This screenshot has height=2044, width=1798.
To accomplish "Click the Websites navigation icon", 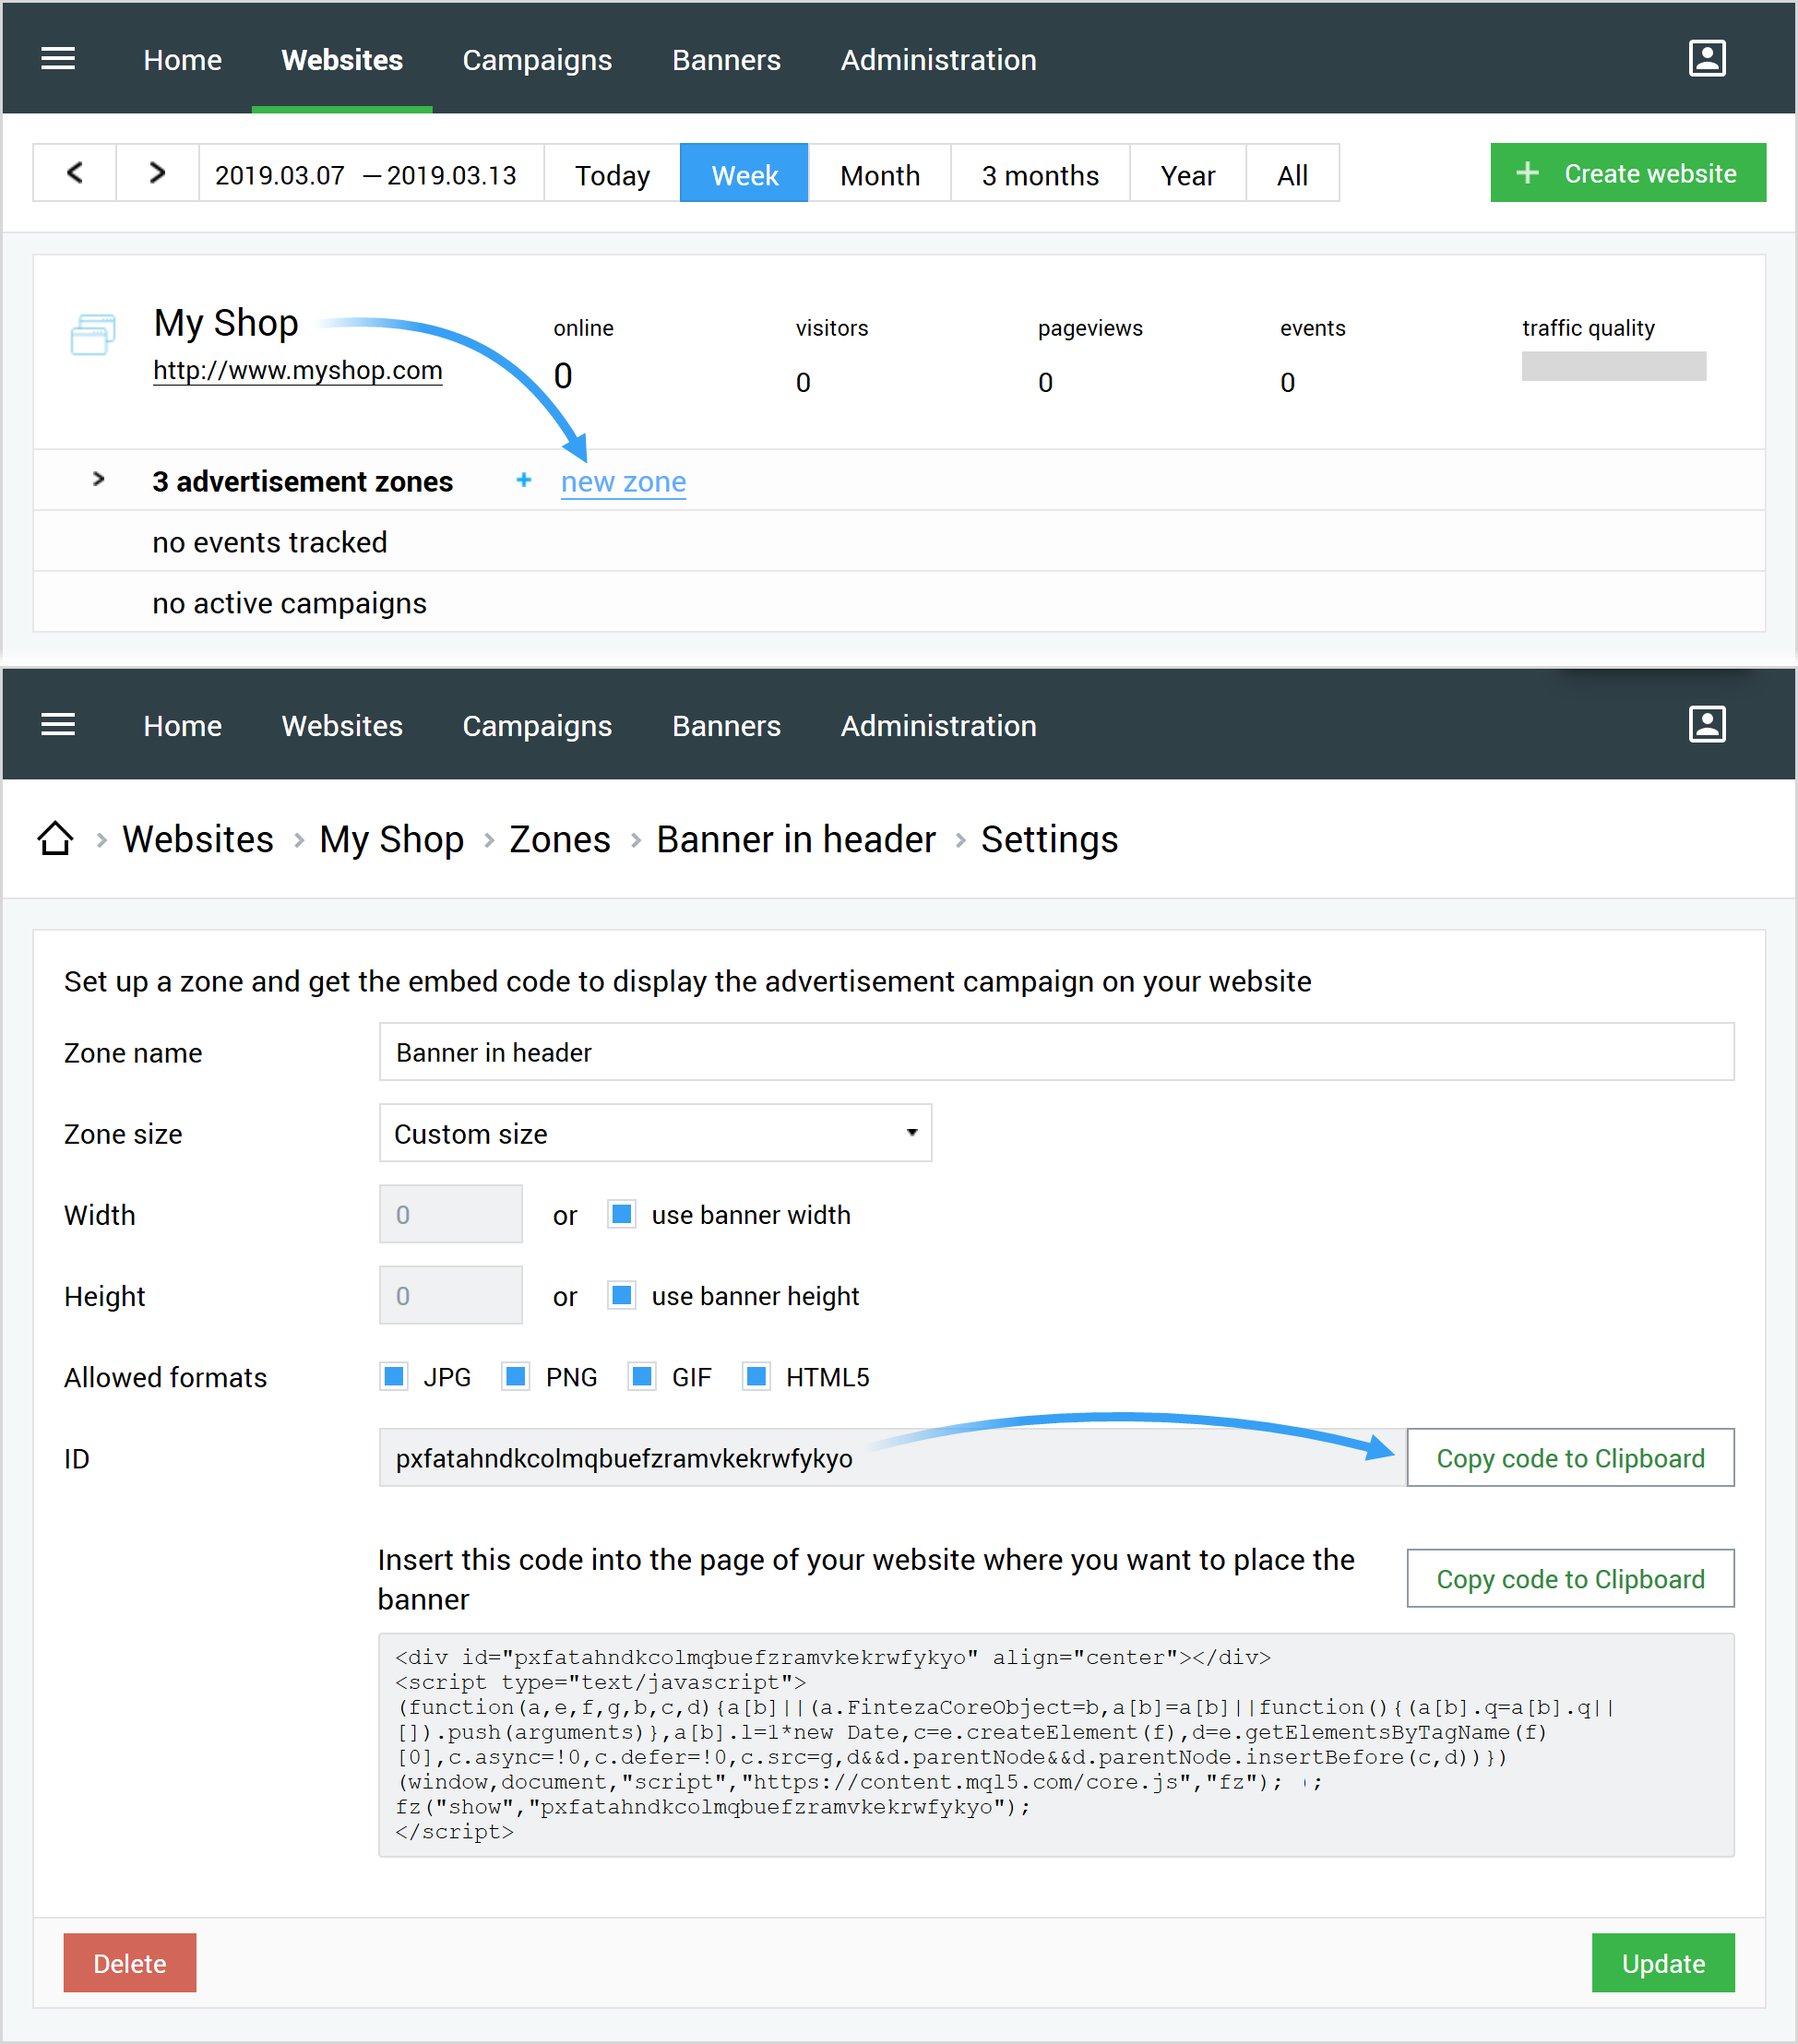I will coord(340,59).
